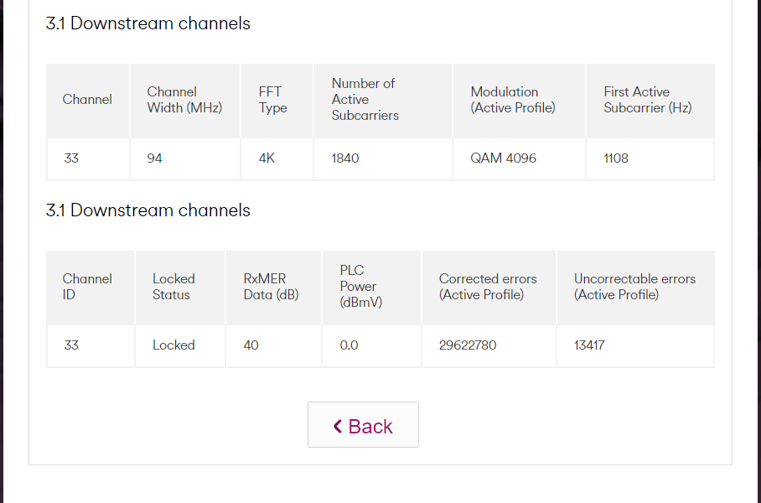
Task: Click the corrected errors value 29622780
Action: pos(468,345)
